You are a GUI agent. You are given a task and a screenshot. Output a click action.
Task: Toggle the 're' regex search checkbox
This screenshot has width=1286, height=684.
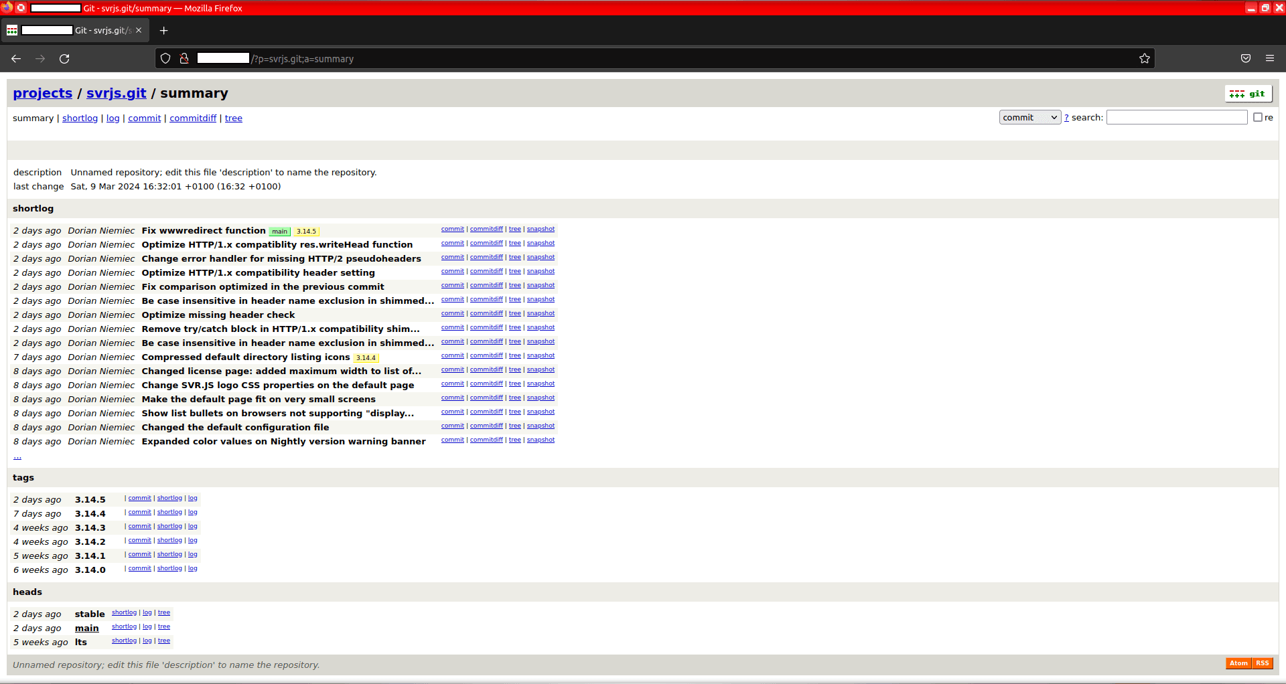click(x=1258, y=117)
